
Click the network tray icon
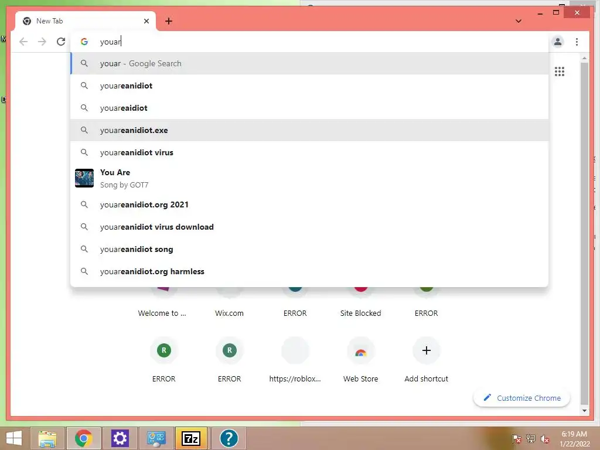531,438
